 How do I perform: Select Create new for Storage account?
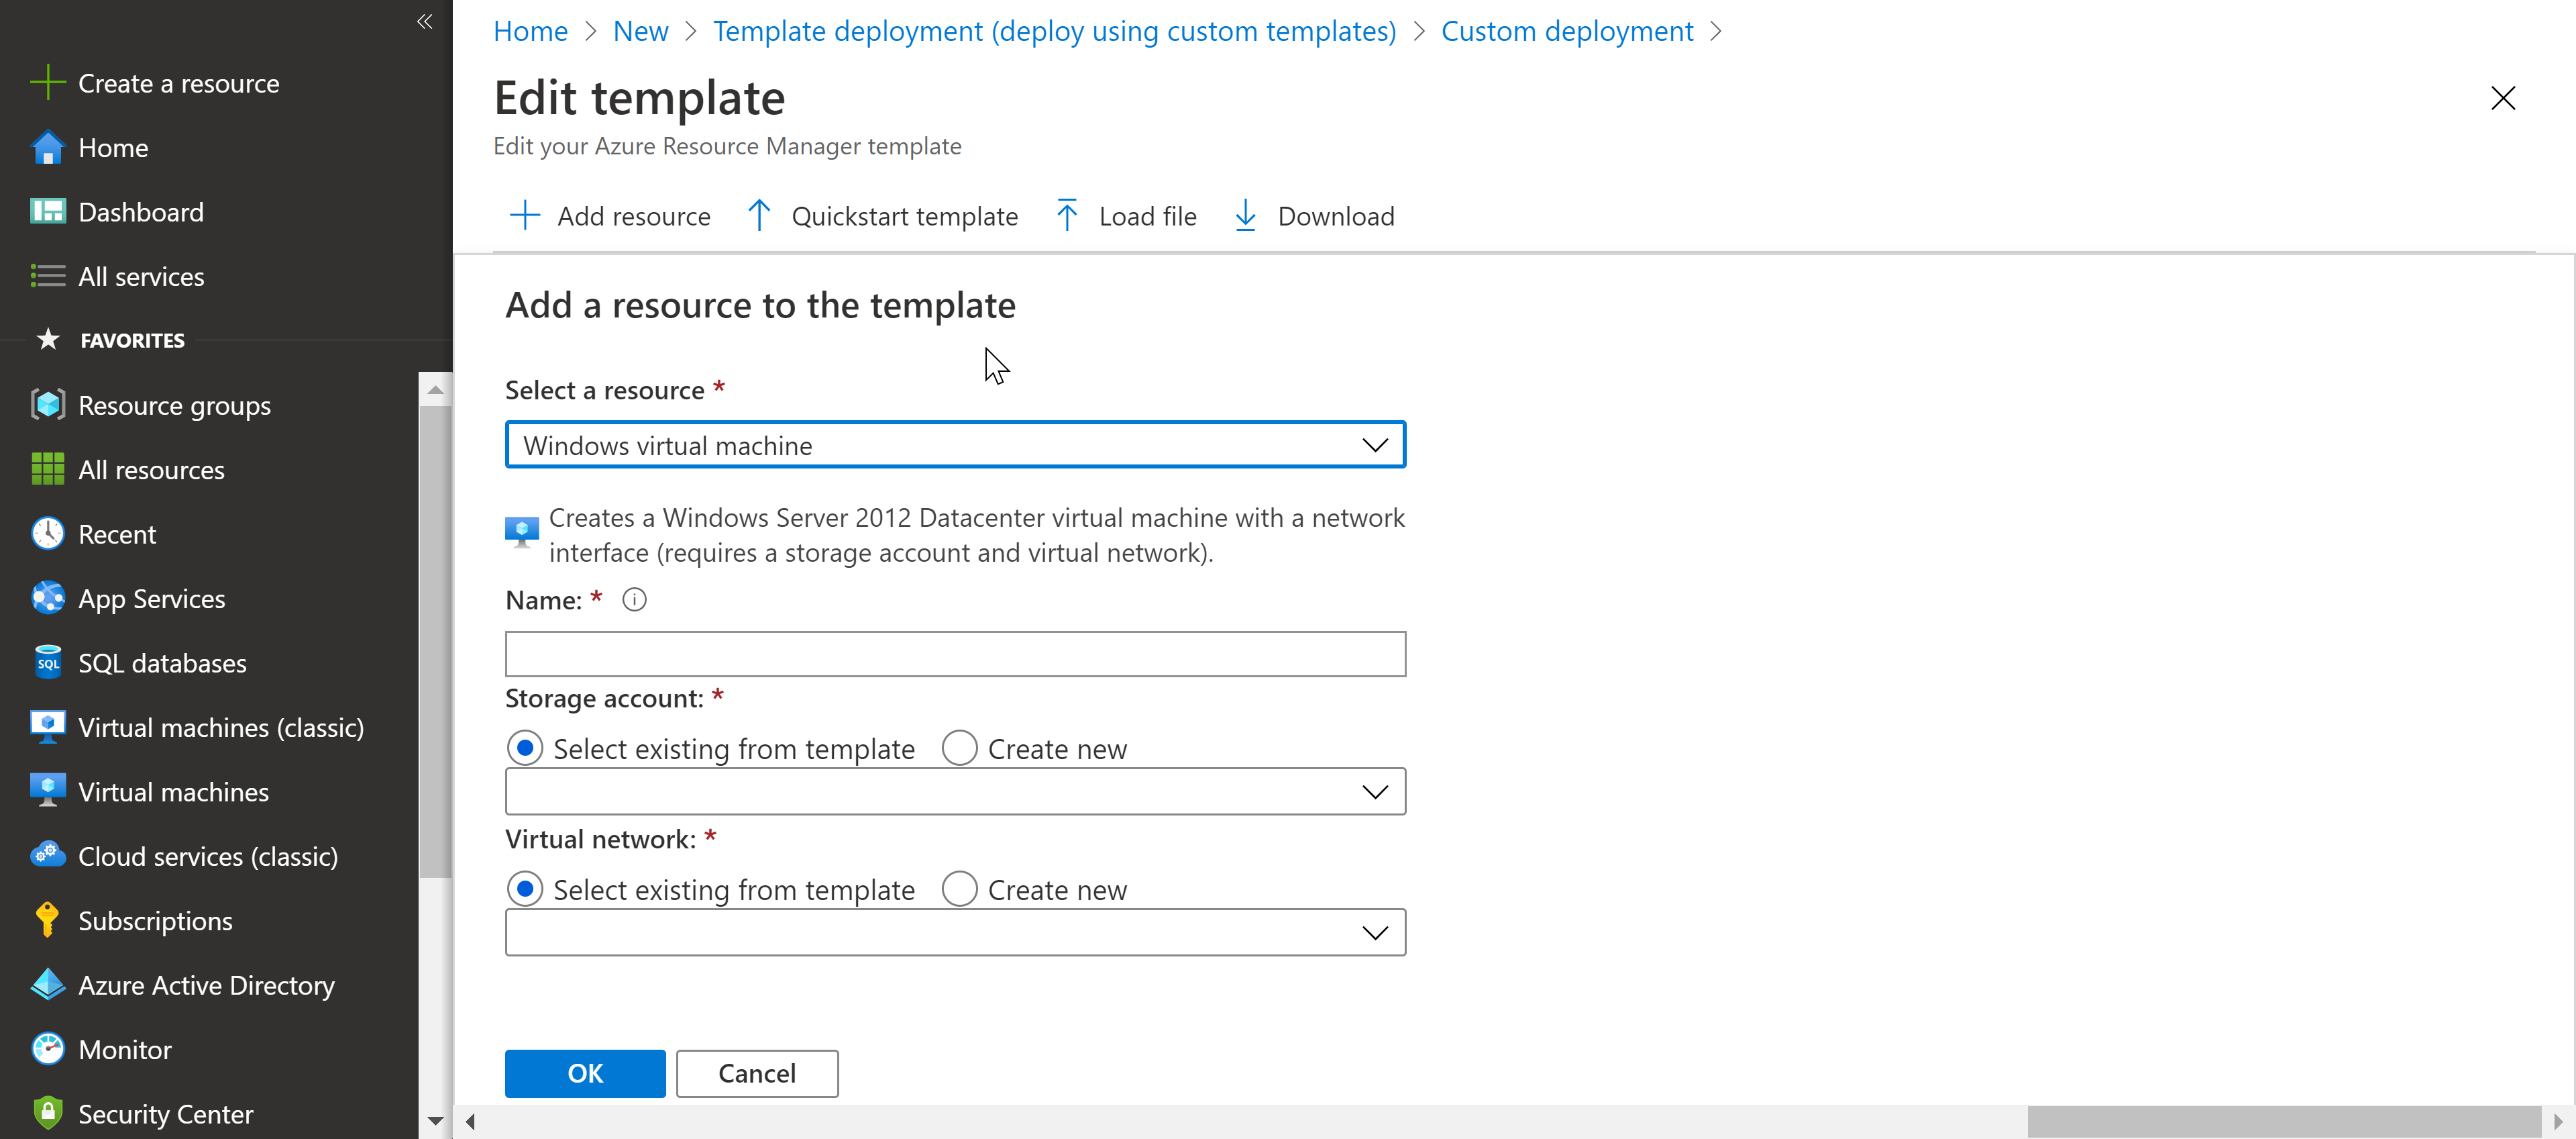point(960,748)
